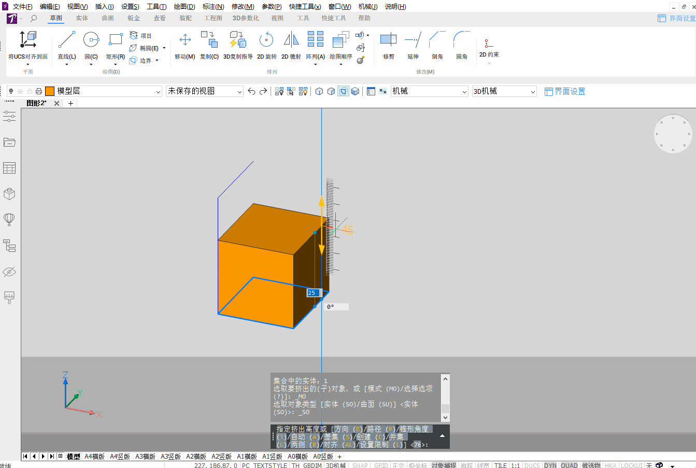
Task: Open the 绘图(D) menu
Action: [x=184, y=7]
